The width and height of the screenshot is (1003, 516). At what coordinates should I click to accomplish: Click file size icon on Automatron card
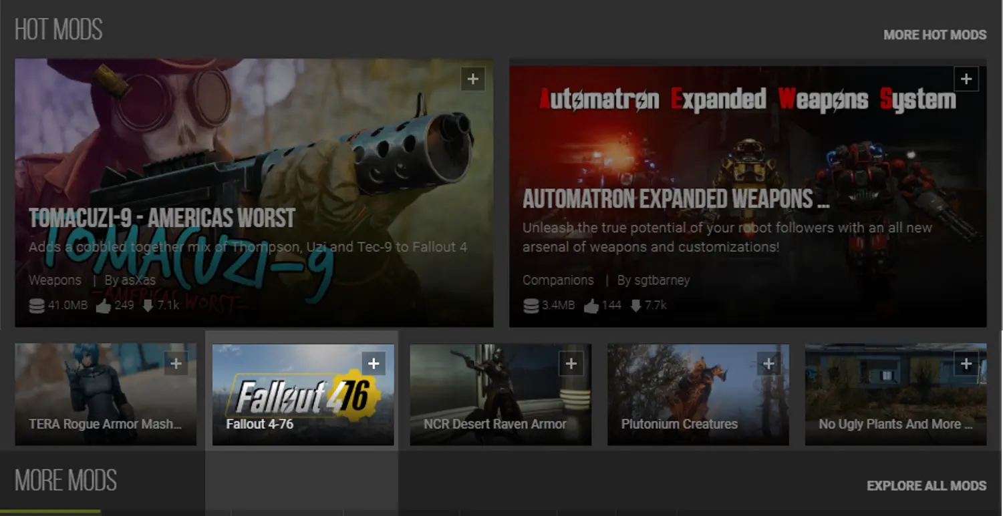(531, 306)
